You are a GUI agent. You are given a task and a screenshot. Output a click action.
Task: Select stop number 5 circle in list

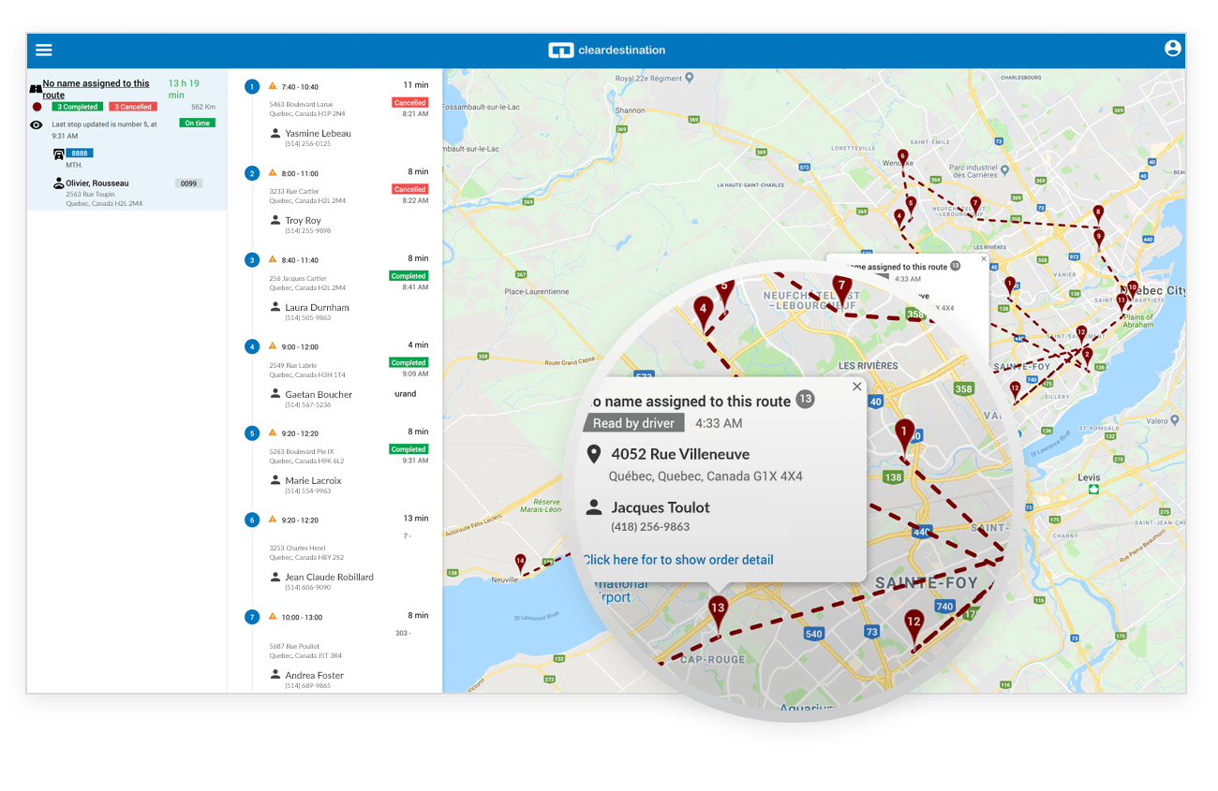[x=251, y=433]
